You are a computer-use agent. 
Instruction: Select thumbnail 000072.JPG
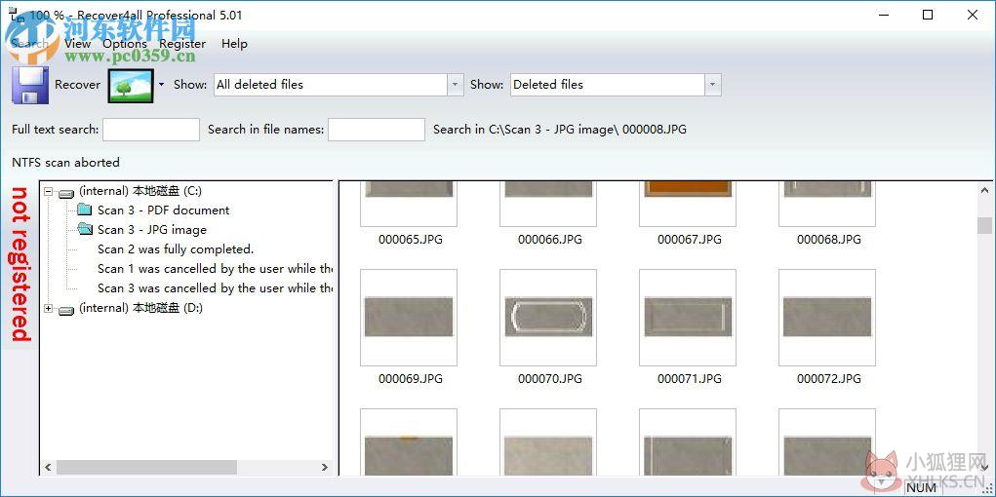(x=827, y=318)
